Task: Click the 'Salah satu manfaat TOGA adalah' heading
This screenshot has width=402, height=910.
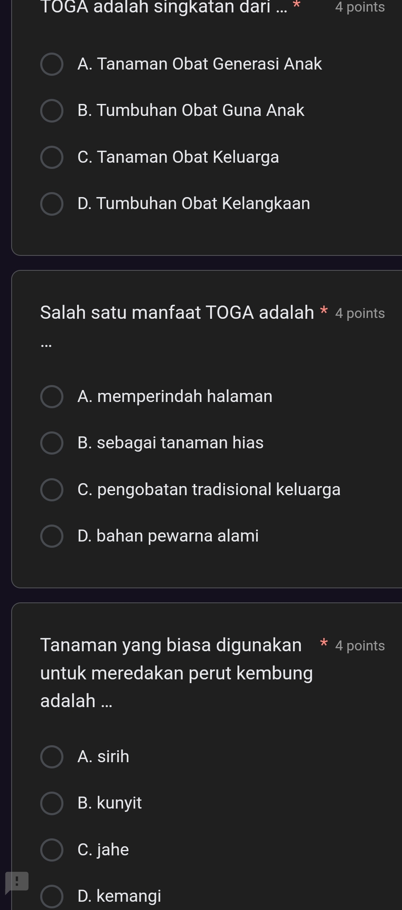Action: click(x=177, y=313)
